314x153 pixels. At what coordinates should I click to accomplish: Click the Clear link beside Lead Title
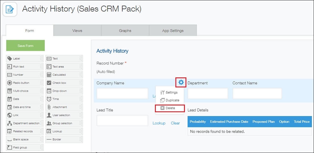[175, 123]
